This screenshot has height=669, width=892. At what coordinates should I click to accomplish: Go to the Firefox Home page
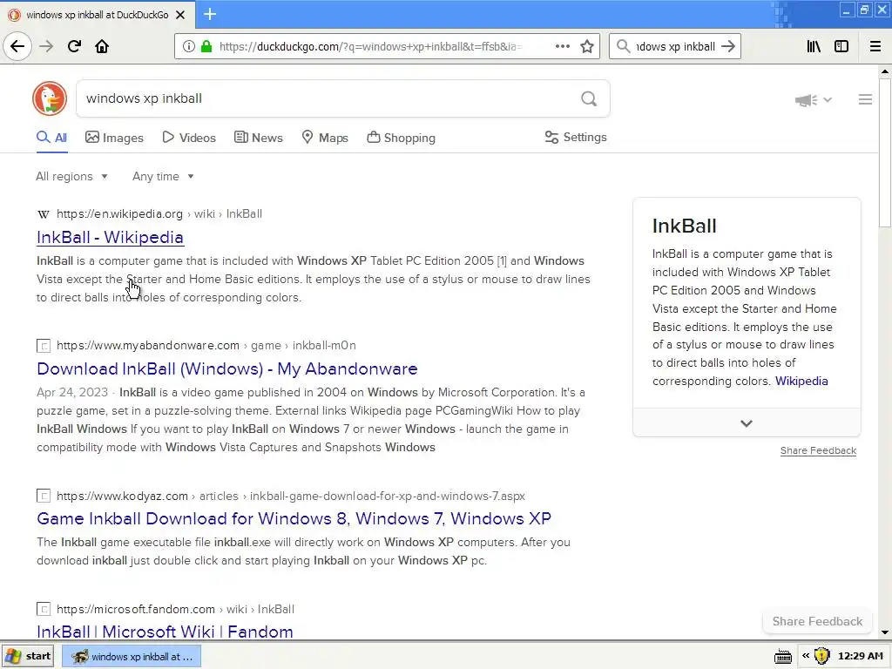tap(102, 46)
